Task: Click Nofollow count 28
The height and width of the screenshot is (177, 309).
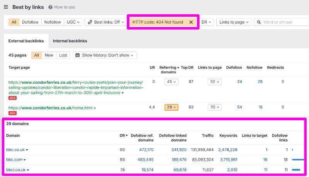Action: pyautogui.click(x=260, y=82)
